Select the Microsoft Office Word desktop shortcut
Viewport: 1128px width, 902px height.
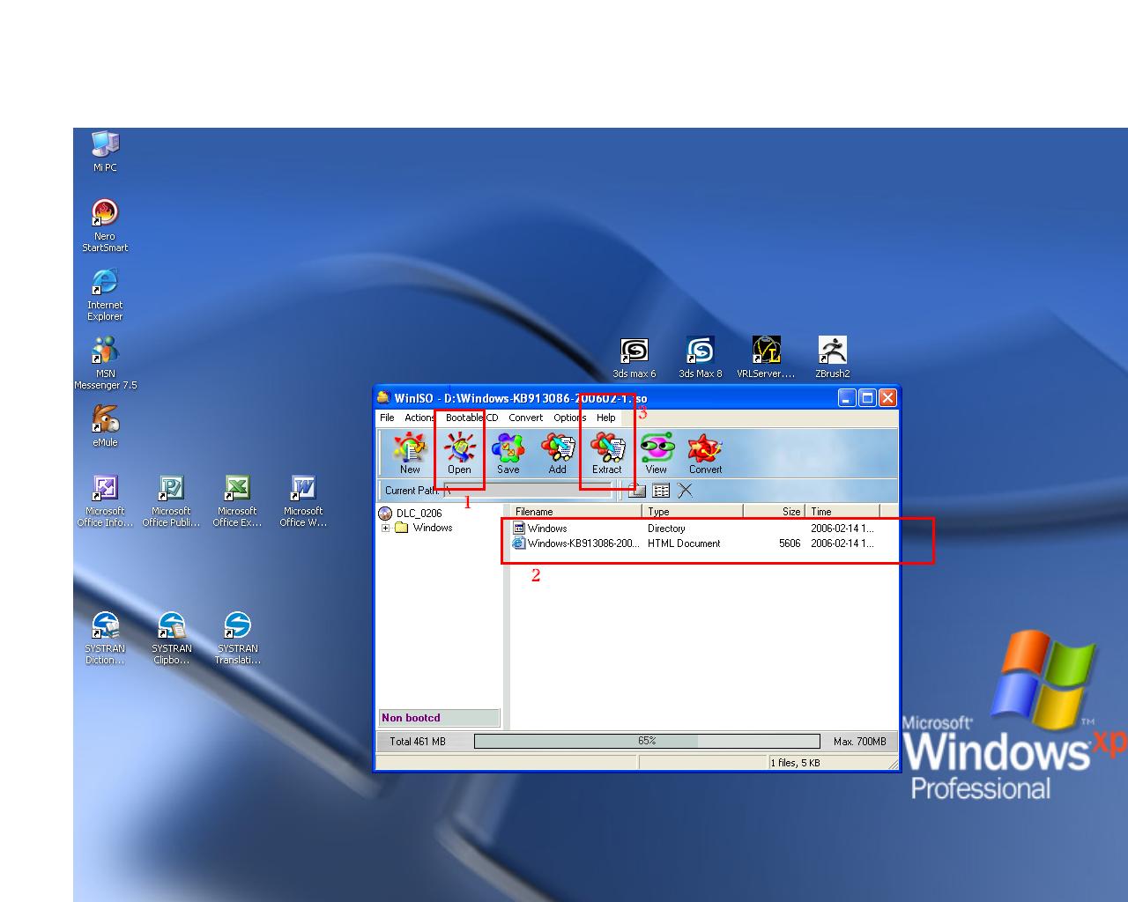point(303,500)
